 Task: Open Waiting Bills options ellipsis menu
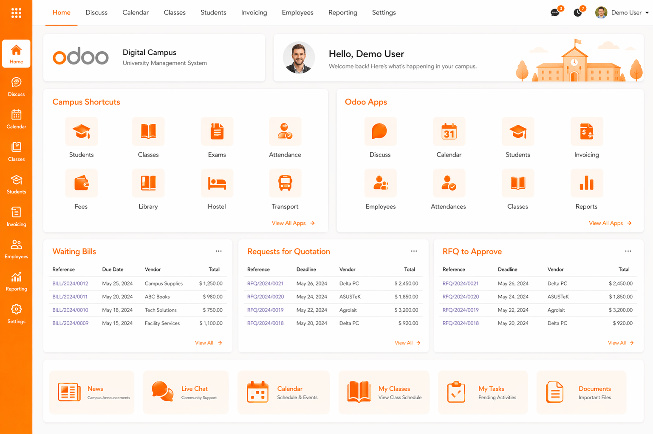(218, 251)
